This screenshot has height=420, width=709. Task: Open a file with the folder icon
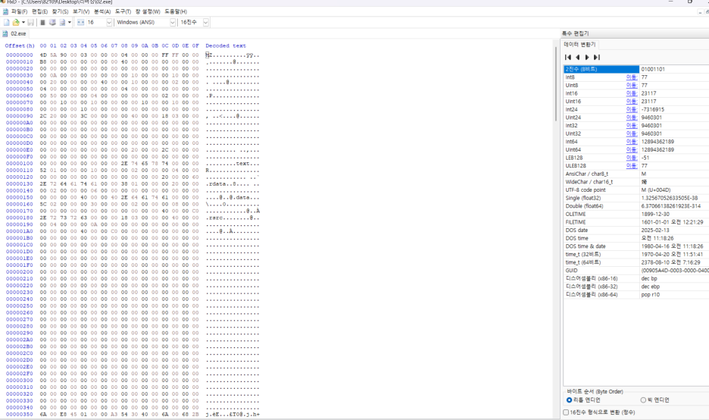16,22
